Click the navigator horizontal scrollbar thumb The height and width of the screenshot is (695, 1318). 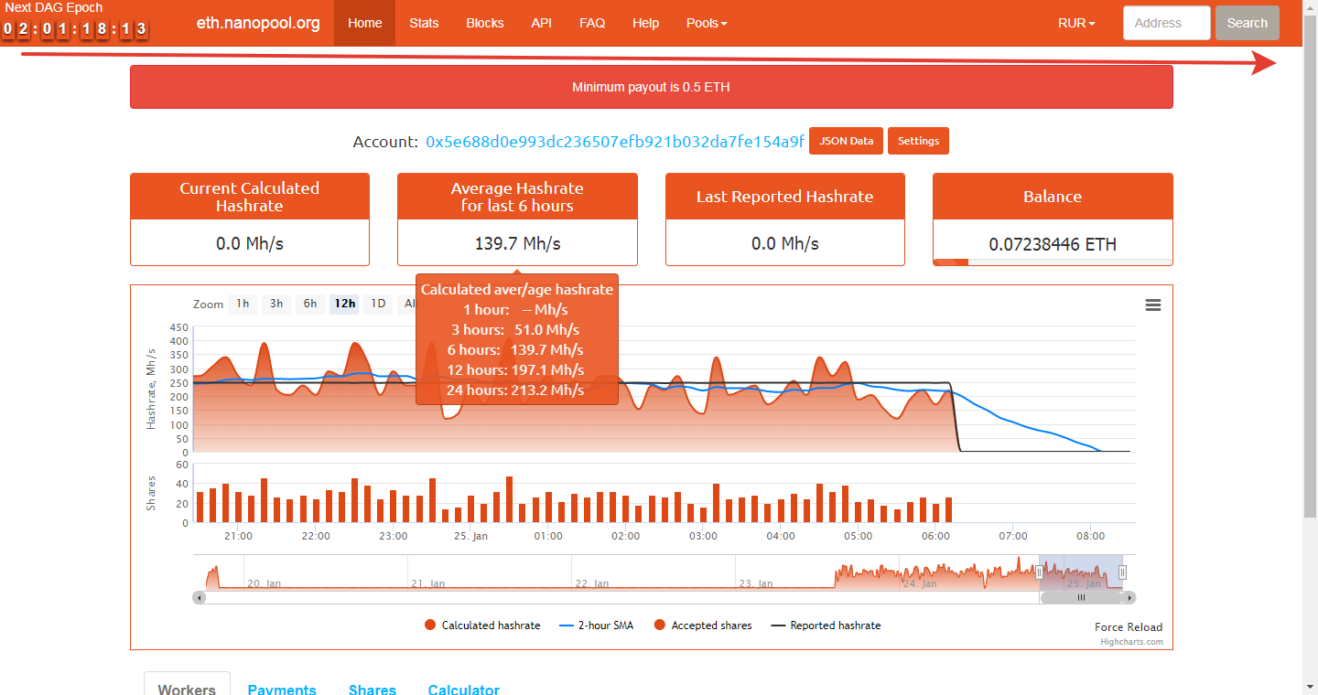pyautogui.click(x=1081, y=598)
